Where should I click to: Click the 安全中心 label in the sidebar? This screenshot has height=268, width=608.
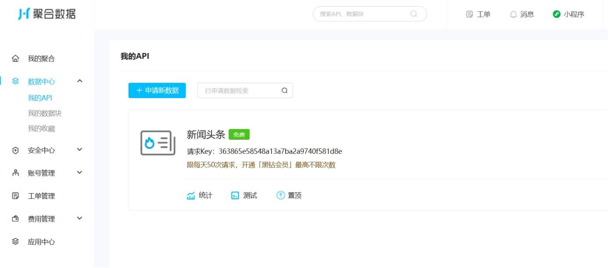(x=41, y=150)
